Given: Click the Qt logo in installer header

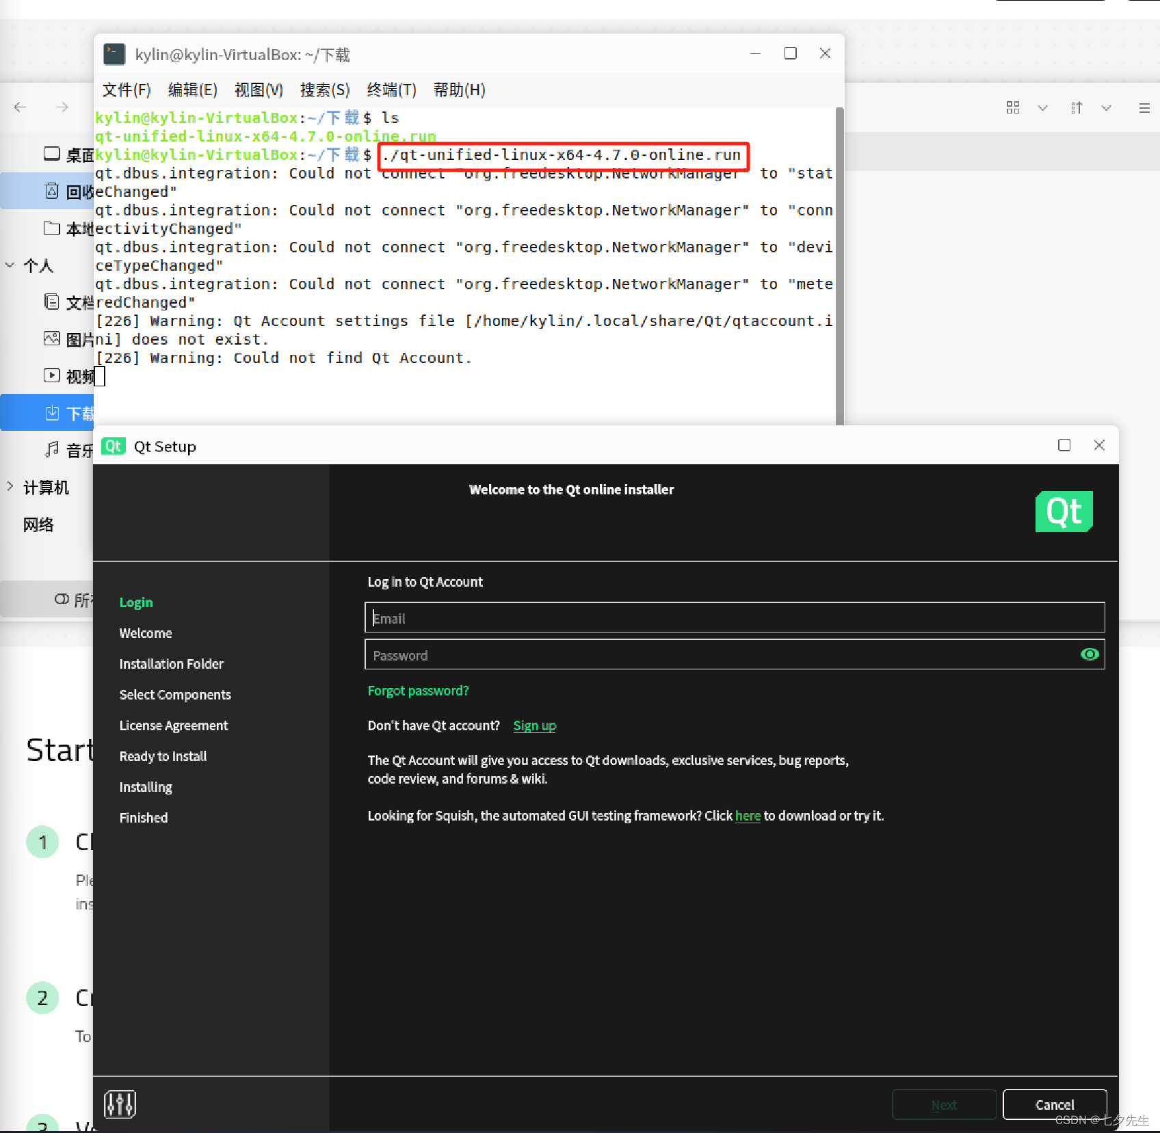Looking at the screenshot, I should point(1064,511).
